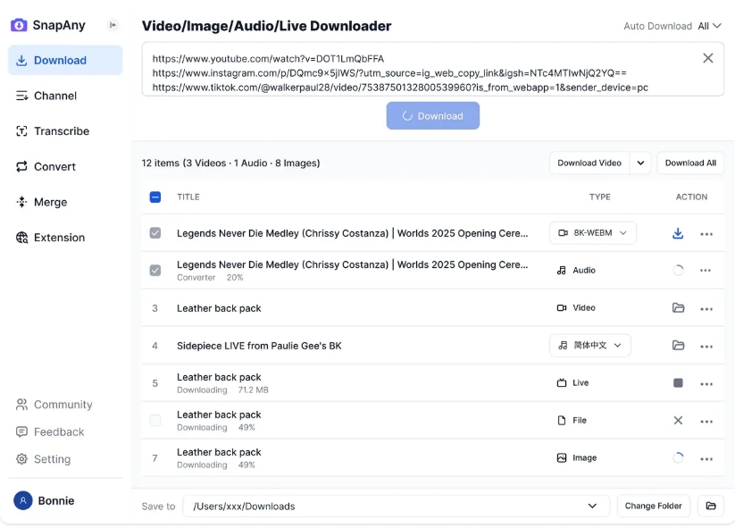Open folder for Sidepiece LIVE item
The height and width of the screenshot is (528, 735).
(x=678, y=346)
